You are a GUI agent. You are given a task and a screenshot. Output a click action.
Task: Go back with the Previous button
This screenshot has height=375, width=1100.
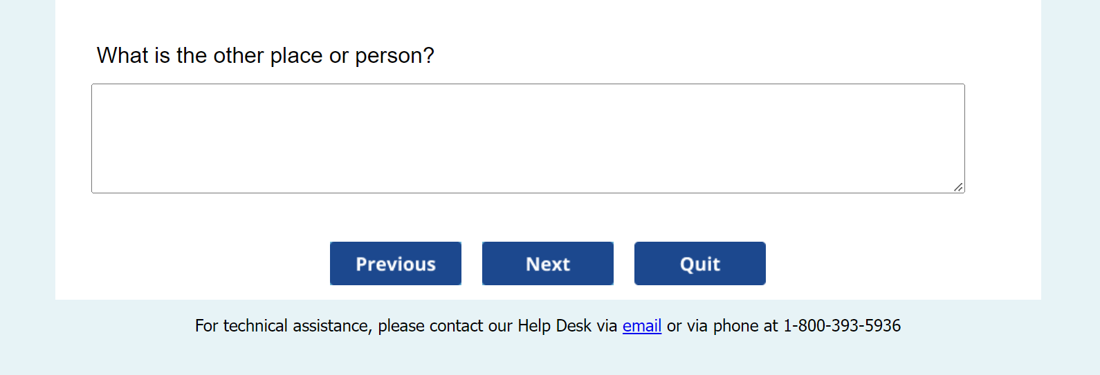(396, 263)
